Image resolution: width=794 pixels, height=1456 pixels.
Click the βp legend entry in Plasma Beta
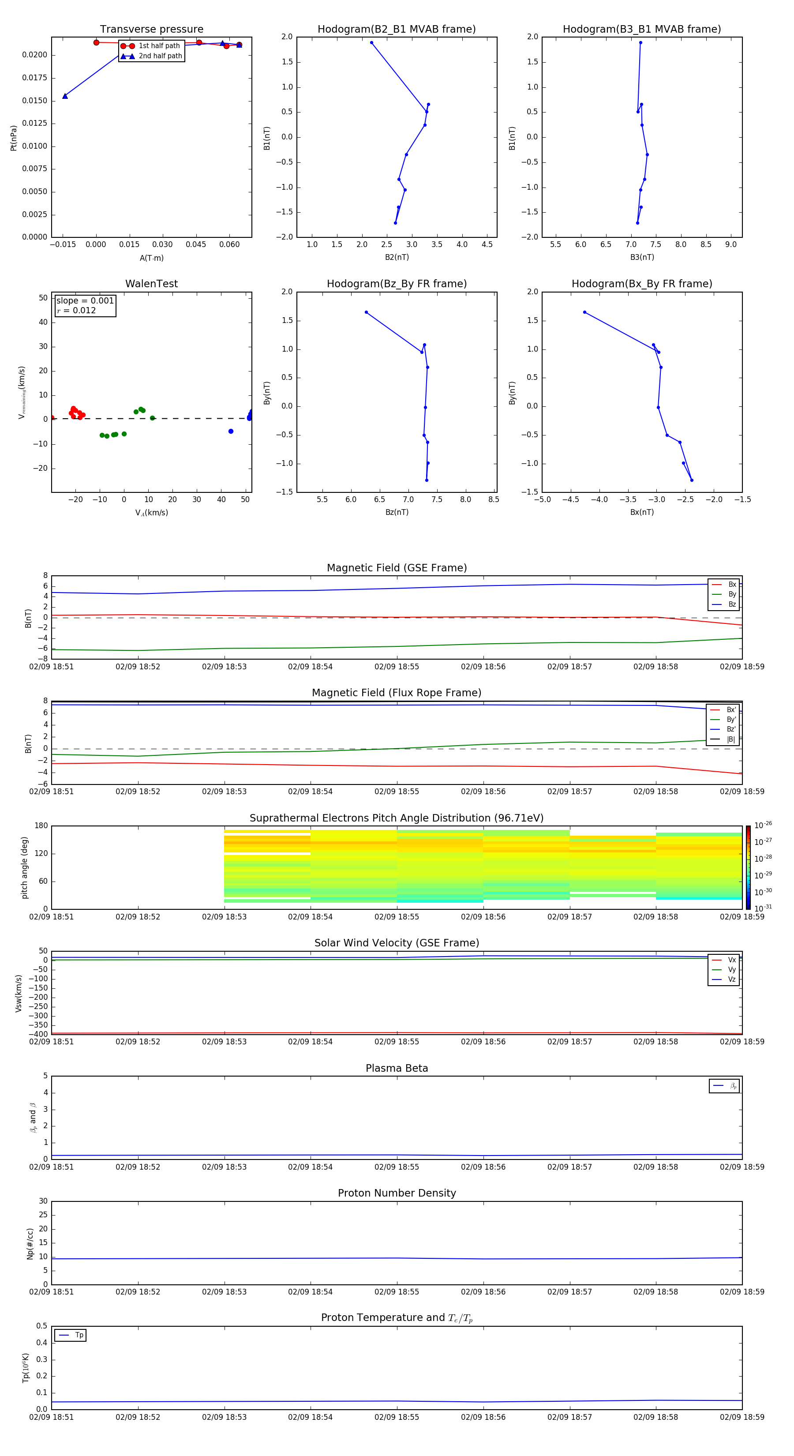point(725,1086)
